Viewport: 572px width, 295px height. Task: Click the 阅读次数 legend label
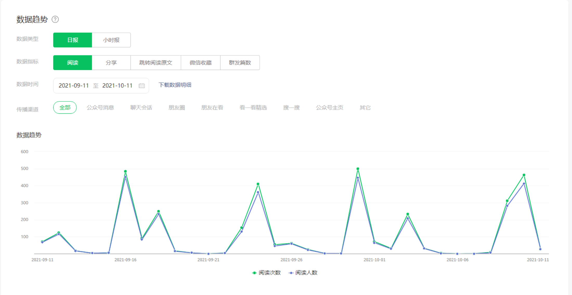270,273
